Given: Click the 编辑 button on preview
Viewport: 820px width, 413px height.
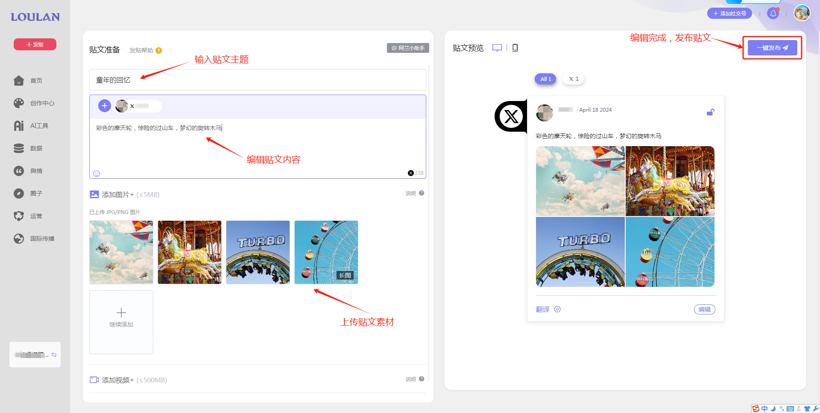Looking at the screenshot, I should coord(705,309).
